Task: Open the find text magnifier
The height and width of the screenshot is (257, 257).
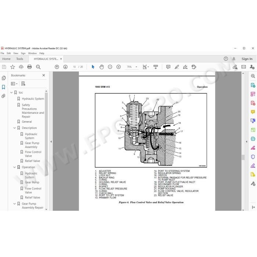Action: click(x=38, y=67)
